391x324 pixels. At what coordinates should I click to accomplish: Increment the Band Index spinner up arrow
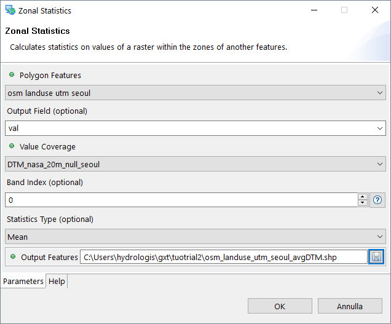(363, 197)
